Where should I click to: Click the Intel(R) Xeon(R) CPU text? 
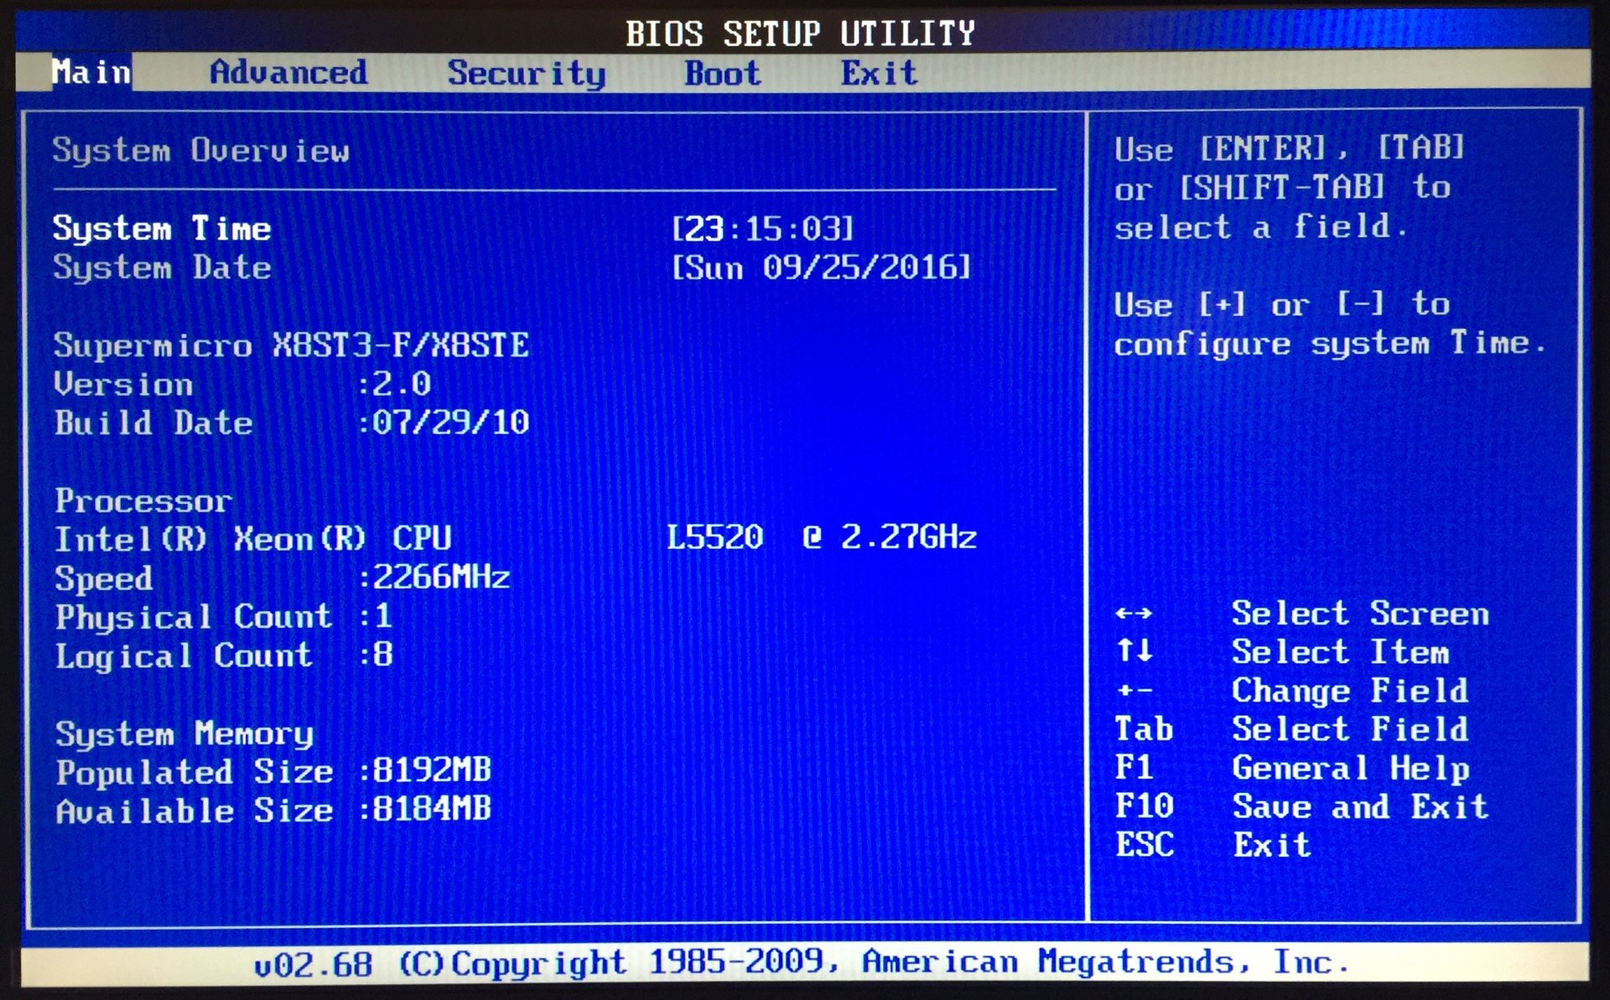(x=253, y=539)
